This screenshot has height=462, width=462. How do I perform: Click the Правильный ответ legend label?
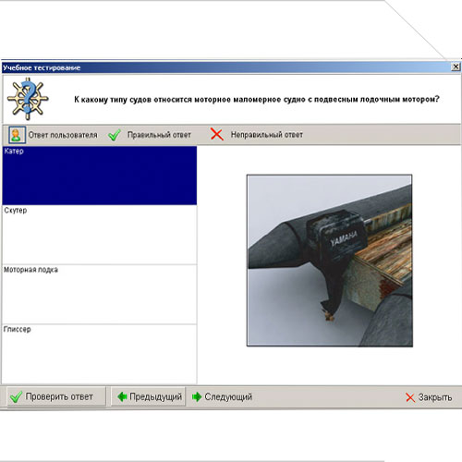click(x=159, y=135)
